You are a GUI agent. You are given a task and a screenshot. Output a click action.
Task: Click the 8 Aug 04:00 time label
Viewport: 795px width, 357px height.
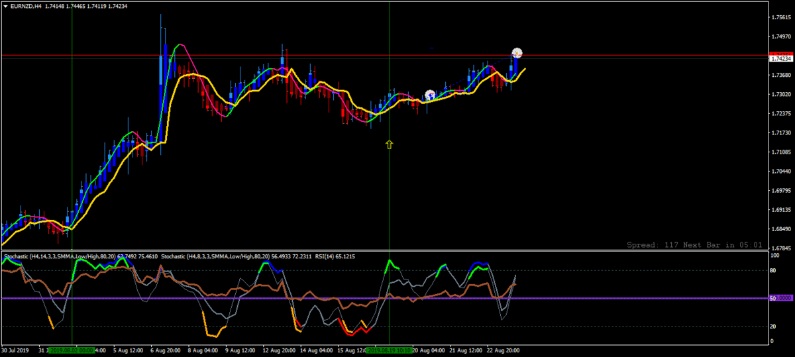(203, 350)
